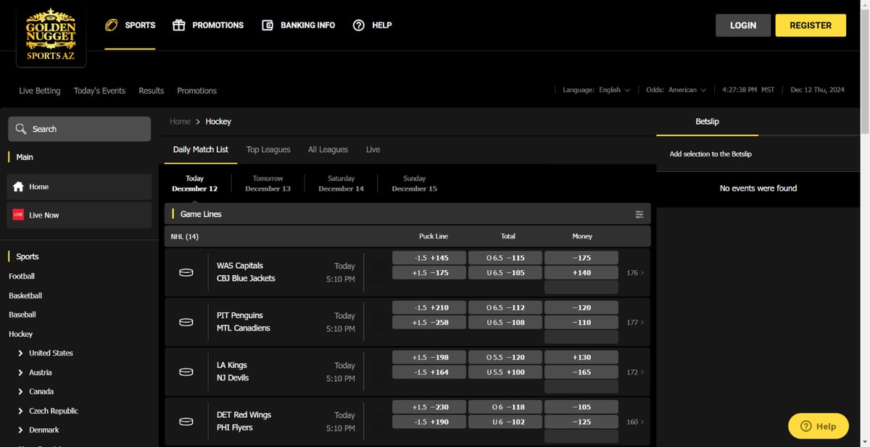870x447 pixels.
Task: Expand the Denmark hockey leagues
Action: coord(20,430)
